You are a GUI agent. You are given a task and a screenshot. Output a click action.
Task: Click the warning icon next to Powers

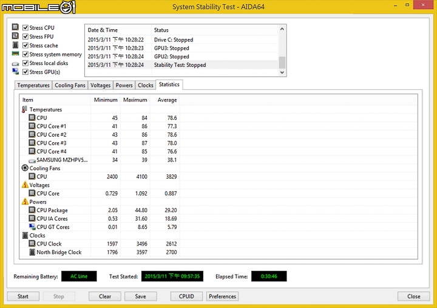(x=25, y=202)
